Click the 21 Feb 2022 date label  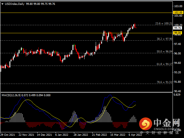(99, 135)
